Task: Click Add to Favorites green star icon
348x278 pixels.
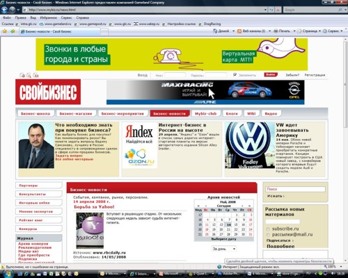Action: pos(13,31)
